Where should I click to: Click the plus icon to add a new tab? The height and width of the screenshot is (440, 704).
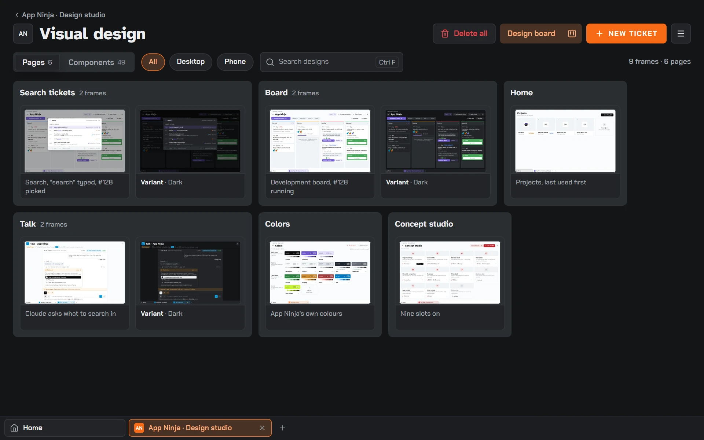click(283, 428)
